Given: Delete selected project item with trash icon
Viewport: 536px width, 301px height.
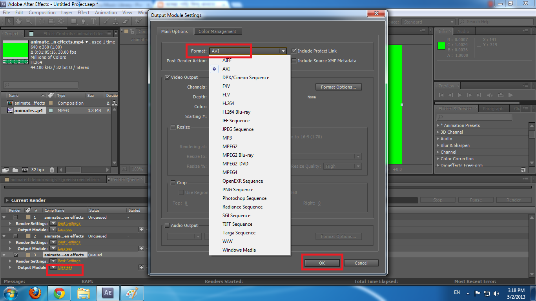Looking at the screenshot, I should 52,170.
